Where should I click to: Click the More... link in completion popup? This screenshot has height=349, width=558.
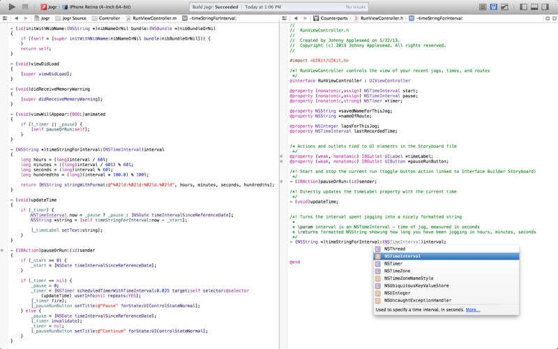[473, 309]
